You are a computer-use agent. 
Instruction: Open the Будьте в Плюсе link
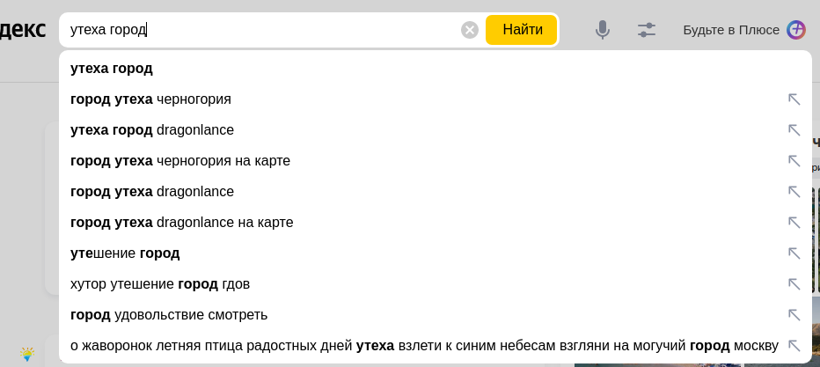[731, 30]
